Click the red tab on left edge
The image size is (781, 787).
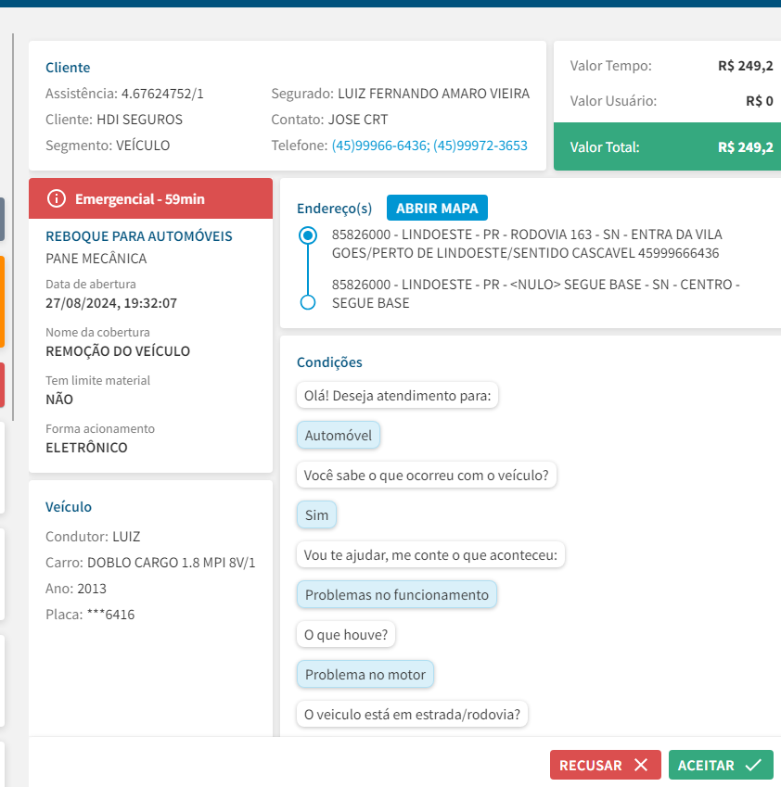click(2, 385)
